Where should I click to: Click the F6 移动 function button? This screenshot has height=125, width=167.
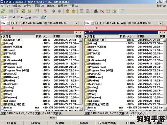(83, 123)
